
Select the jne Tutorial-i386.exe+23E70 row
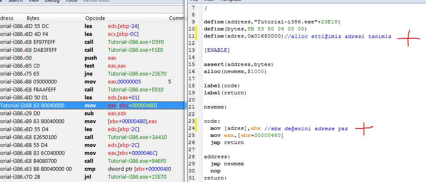tap(92, 73)
